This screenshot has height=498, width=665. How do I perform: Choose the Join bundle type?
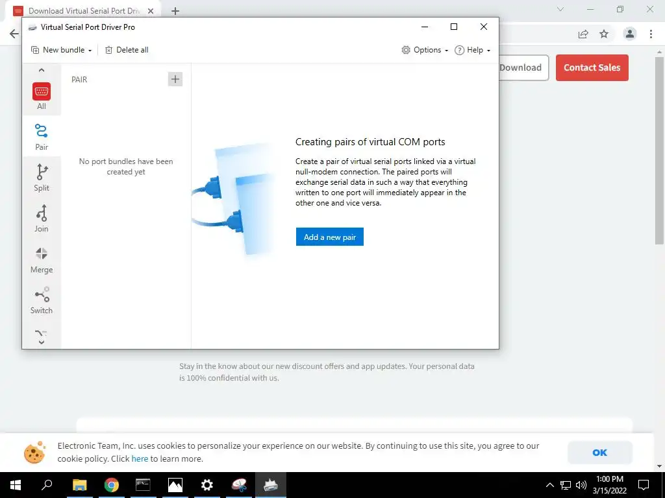point(42,219)
